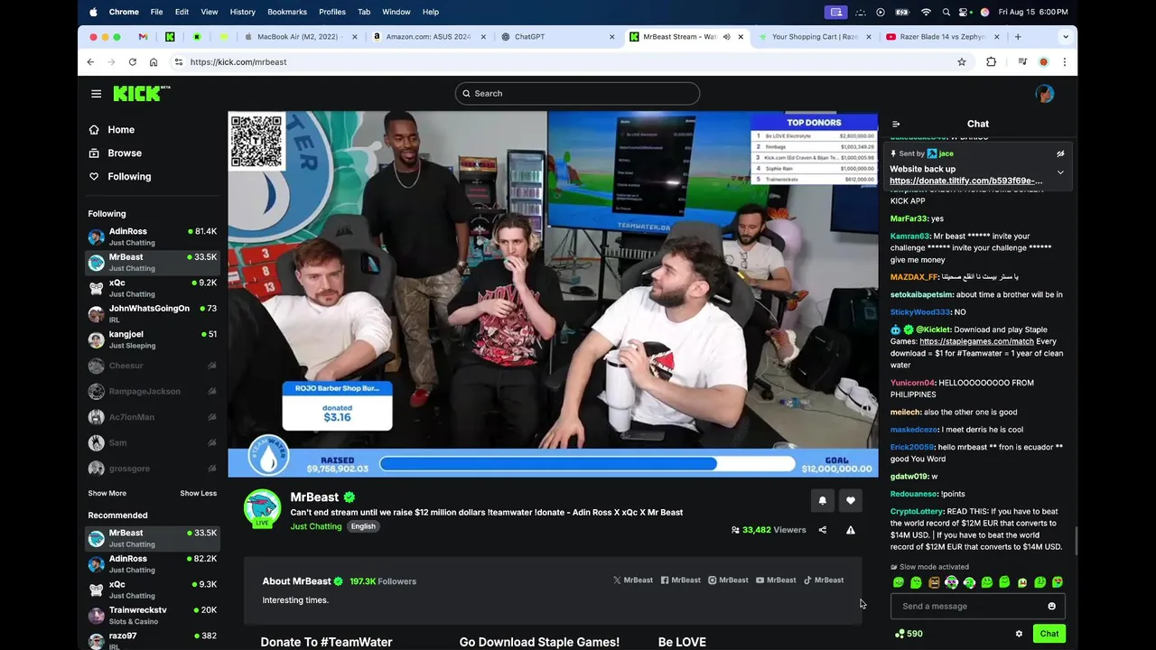Hide the pinned message with eye-slash icon
Viewport: 1156px width, 650px height.
(x=1060, y=153)
